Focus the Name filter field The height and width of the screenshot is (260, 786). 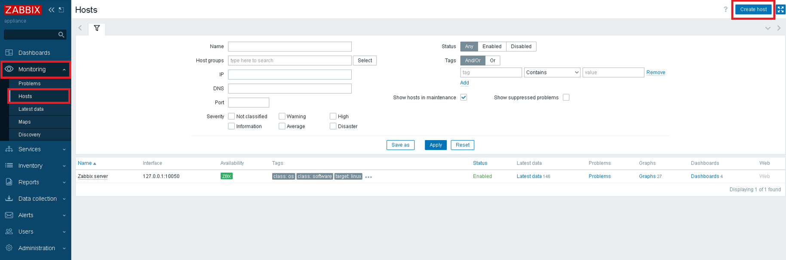coord(290,46)
